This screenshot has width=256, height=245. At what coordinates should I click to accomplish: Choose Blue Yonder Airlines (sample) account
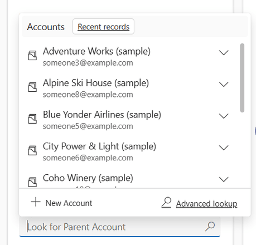(102, 115)
